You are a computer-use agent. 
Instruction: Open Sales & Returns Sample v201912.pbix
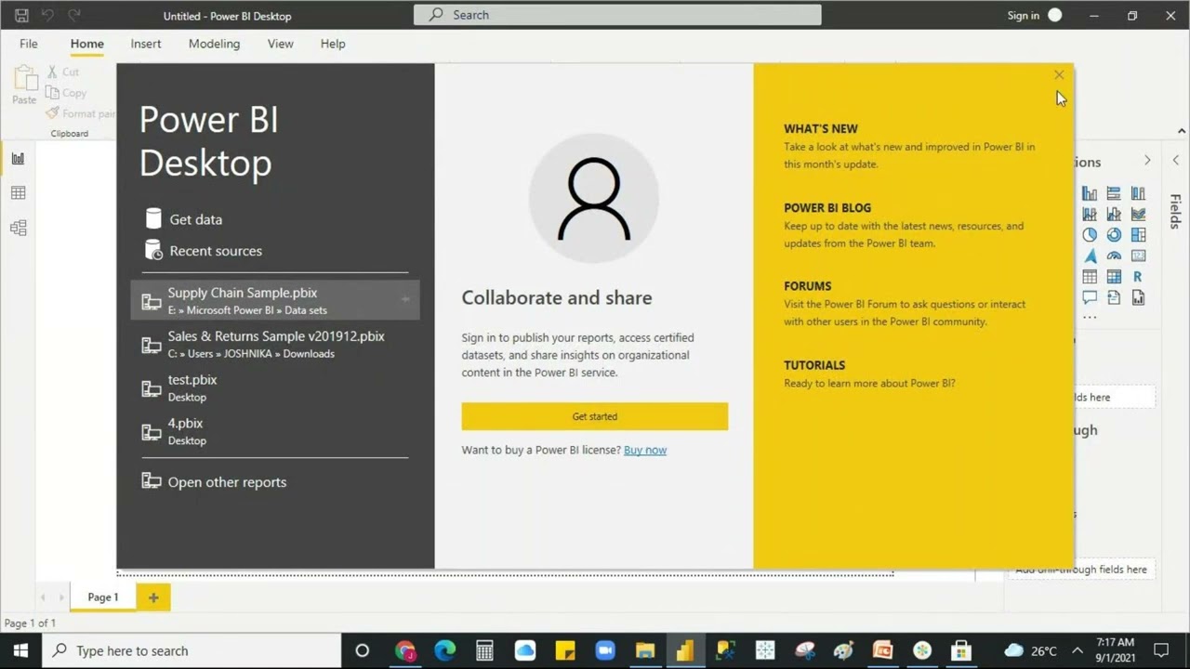(275, 344)
